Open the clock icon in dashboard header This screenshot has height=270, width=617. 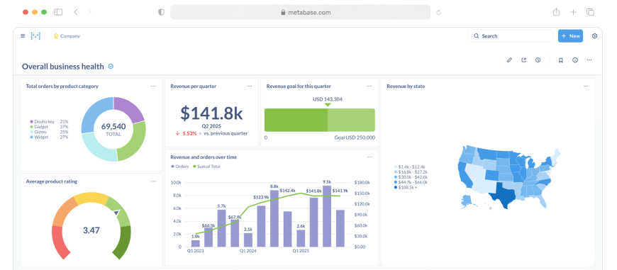(538, 60)
